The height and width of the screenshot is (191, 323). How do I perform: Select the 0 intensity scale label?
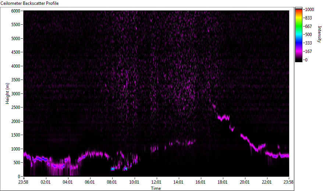coord(306,60)
